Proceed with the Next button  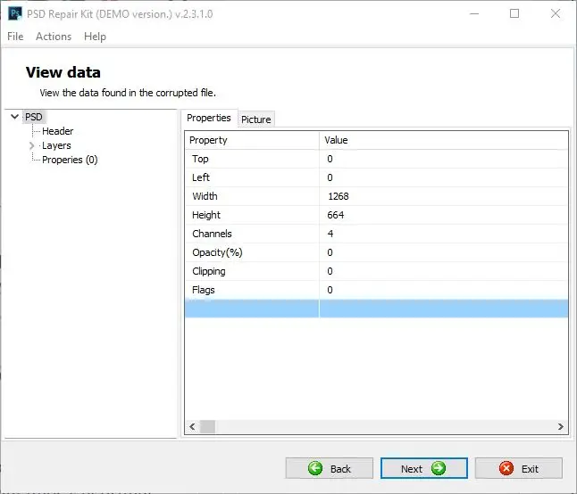(x=424, y=468)
